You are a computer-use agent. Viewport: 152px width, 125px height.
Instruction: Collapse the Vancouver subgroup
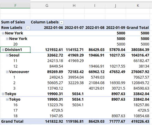(x=7, y=72)
